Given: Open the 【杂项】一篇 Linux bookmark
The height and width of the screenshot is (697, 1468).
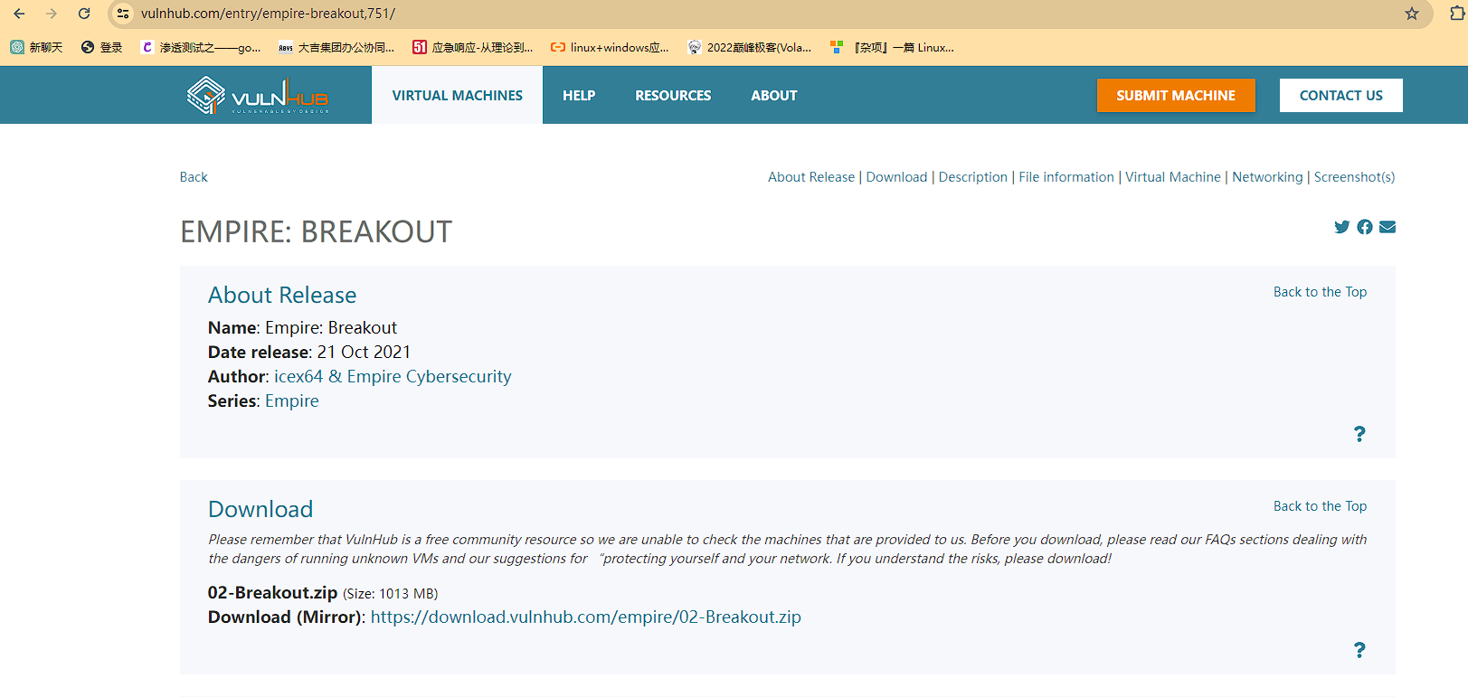Looking at the screenshot, I should pyautogui.click(x=892, y=47).
